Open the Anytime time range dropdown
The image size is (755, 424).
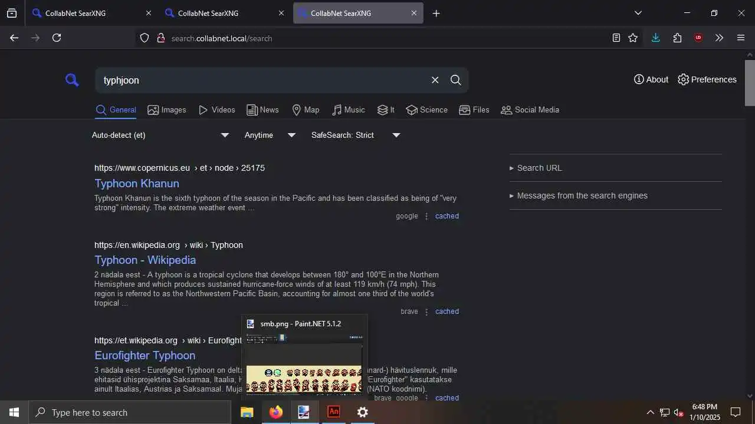click(x=270, y=135)
